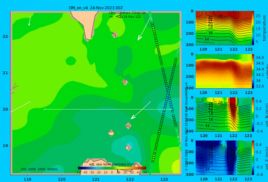Click the -0.4 tick on vel. N colorbar
Image resolution: width=268 pixels, height=182 pixels.
[259, 131]
